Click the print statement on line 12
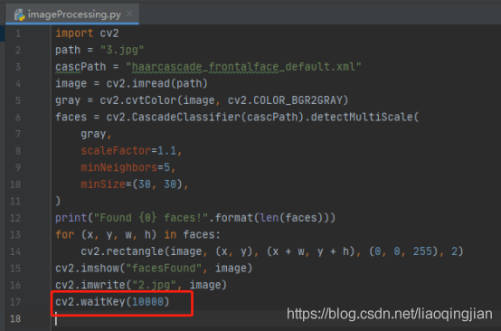501x331 pixels. 195,218
